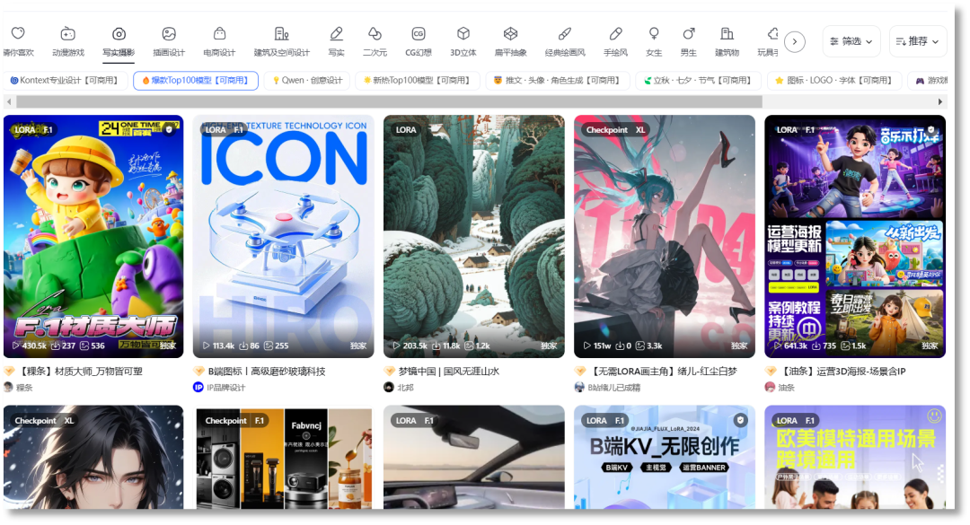Viewport: 970px width, 525px height.
Task: Open the 二次元 category icon
Action: [374, 34]
